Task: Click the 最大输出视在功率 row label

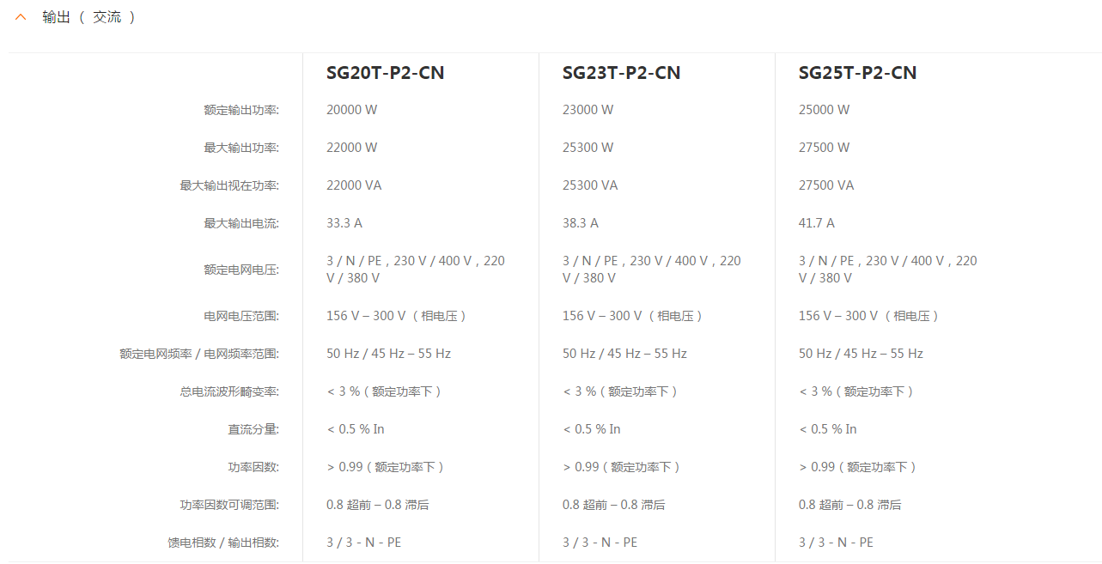Action: click(x=229, y=185)
